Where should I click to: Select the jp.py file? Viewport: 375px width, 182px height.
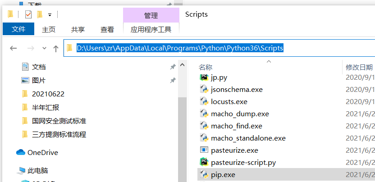click(219, 77)
